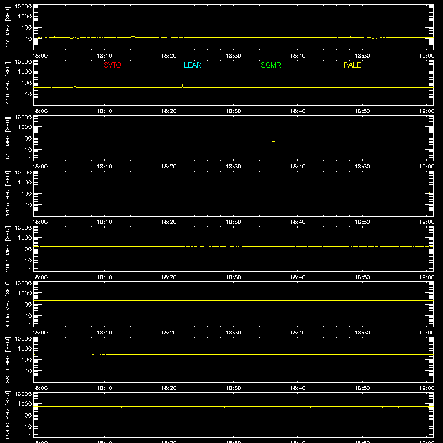Click the cyan LEAR station label
Image resolution: width=443 pixels, height=443 pixels.
192,65
